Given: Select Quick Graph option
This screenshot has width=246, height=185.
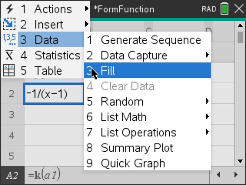Looking at the screenshot, I should tap(133, 163).
